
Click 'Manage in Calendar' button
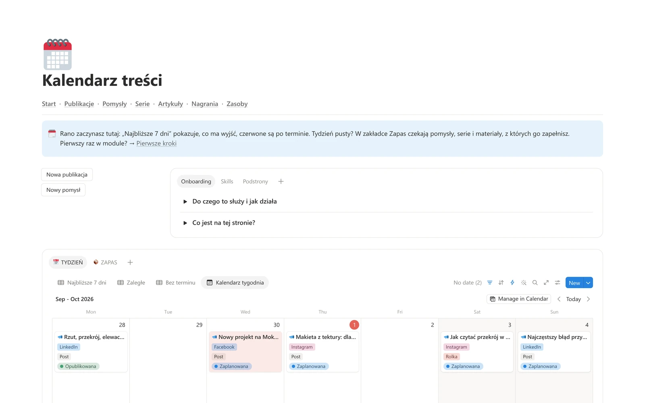click(519, 299)
